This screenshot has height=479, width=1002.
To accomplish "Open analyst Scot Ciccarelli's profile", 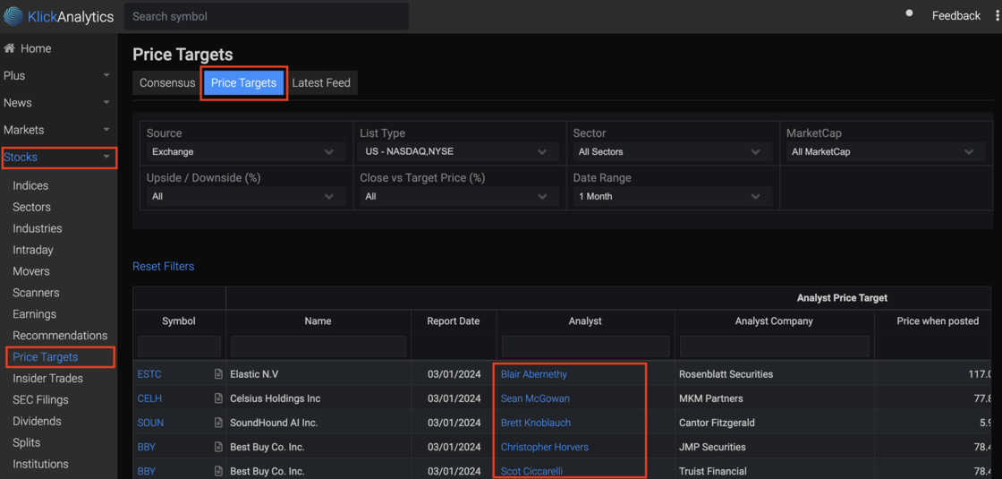I will pyautogui.click(x=531, y=471).
